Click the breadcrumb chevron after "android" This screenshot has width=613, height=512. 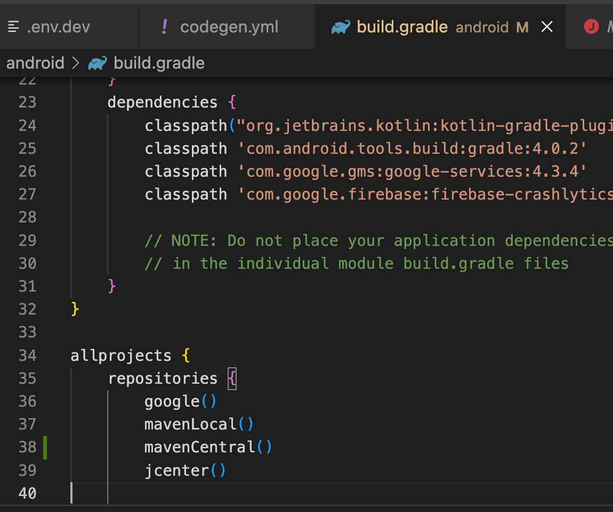(x=75, y=63)
